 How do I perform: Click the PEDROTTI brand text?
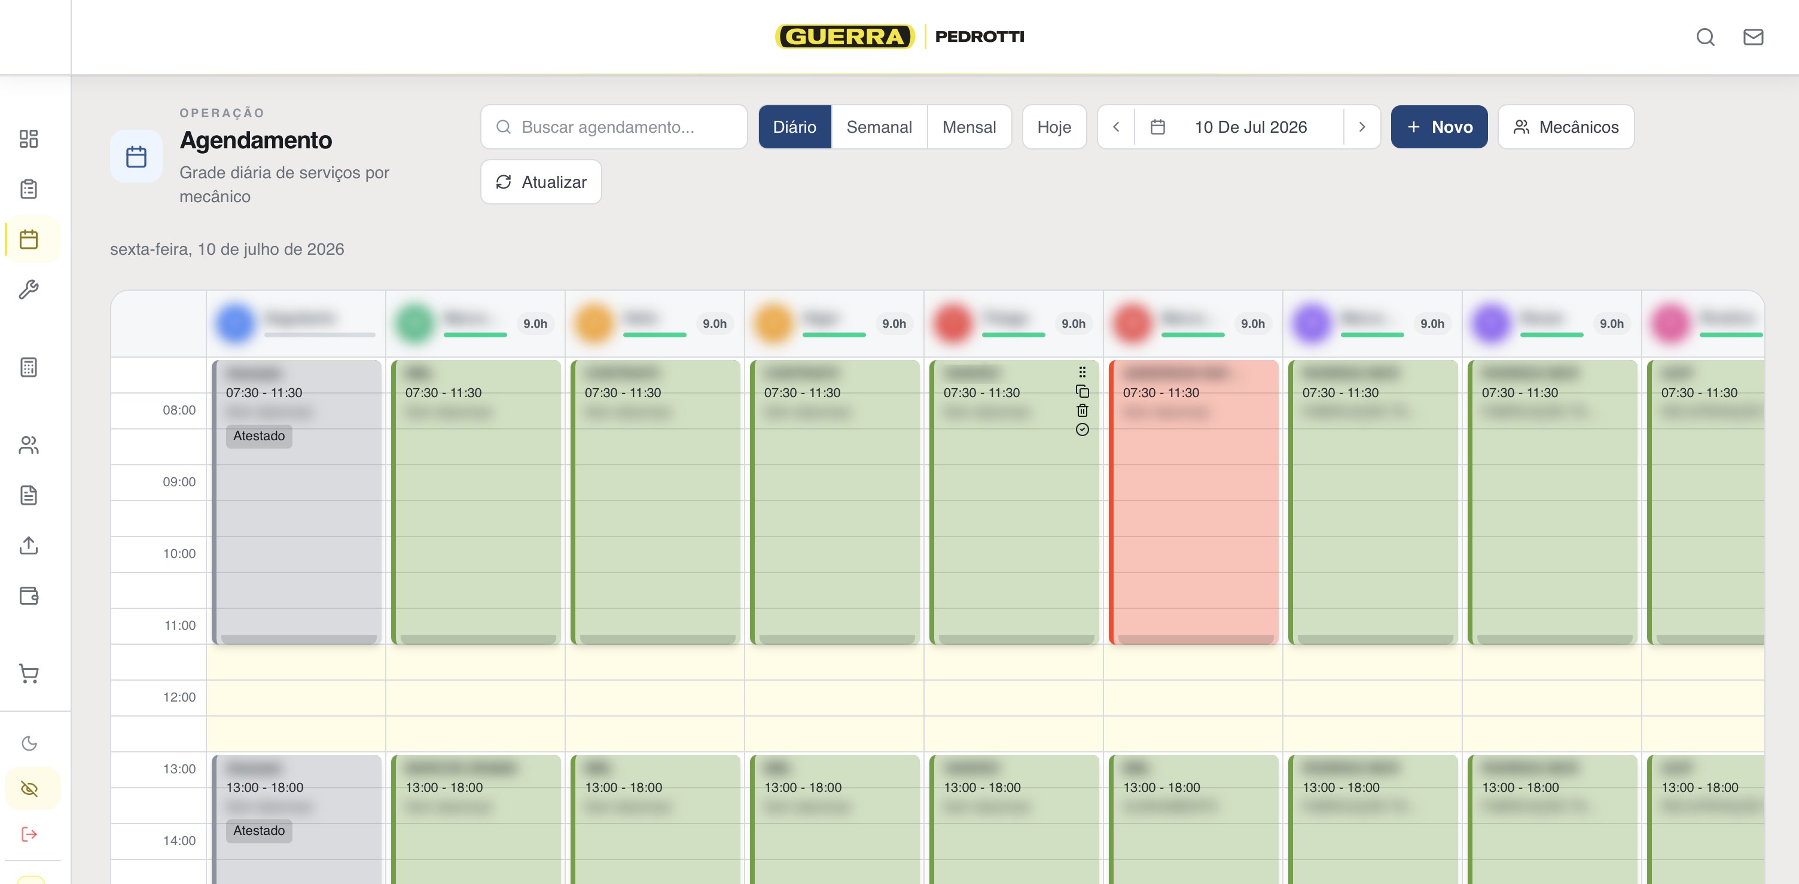[x=979, y=36]
